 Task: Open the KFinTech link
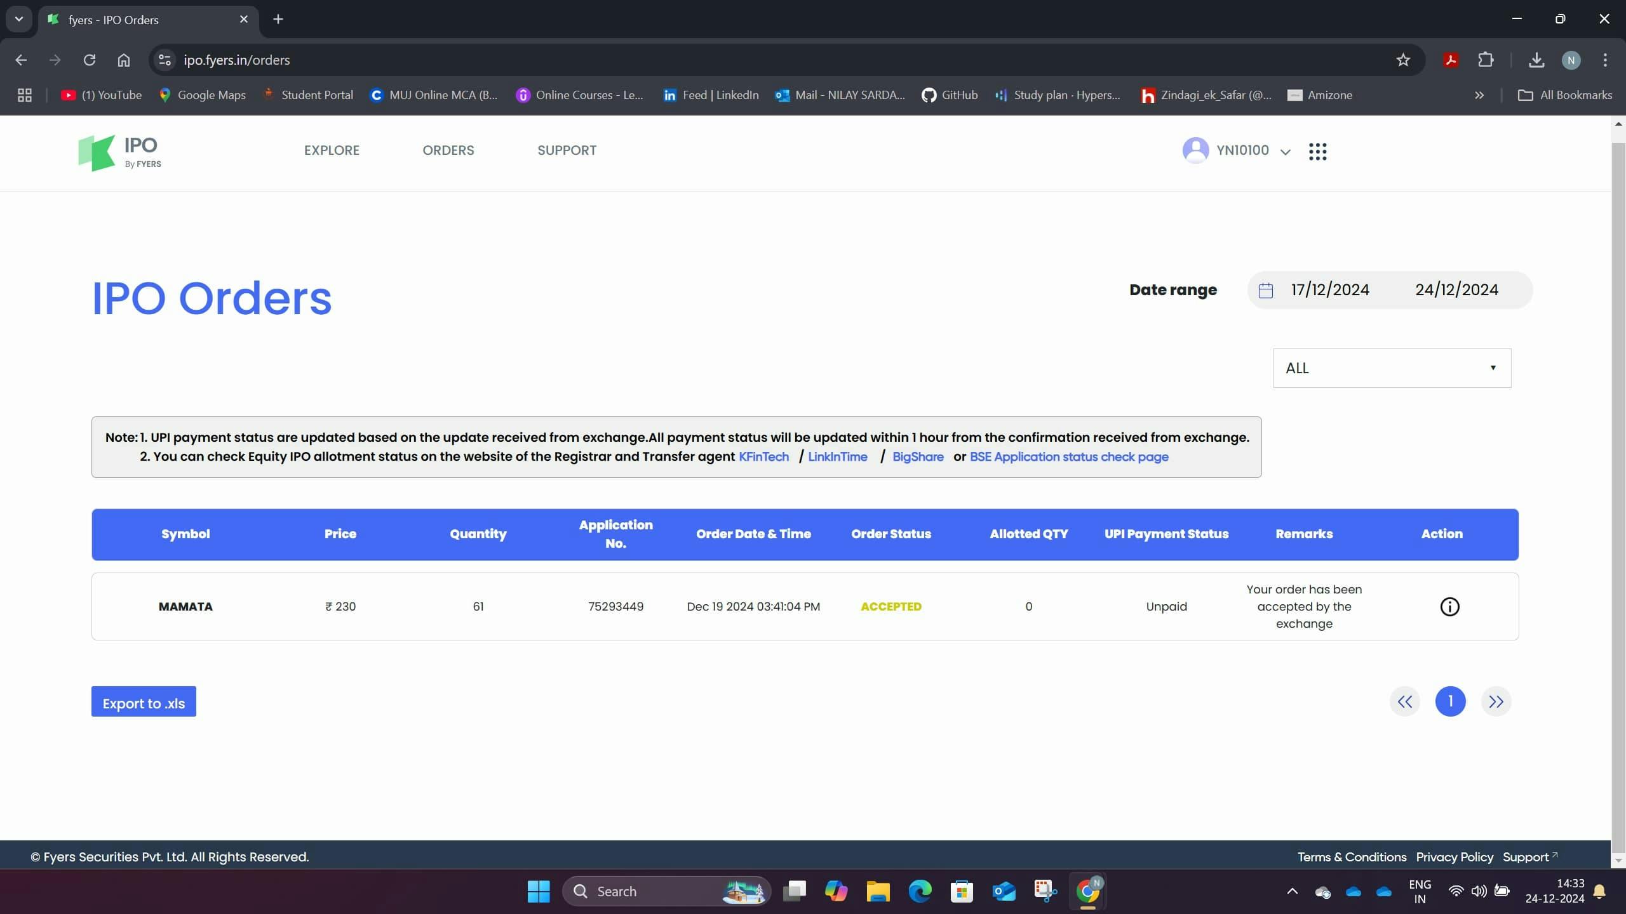[x=763, y=456]
